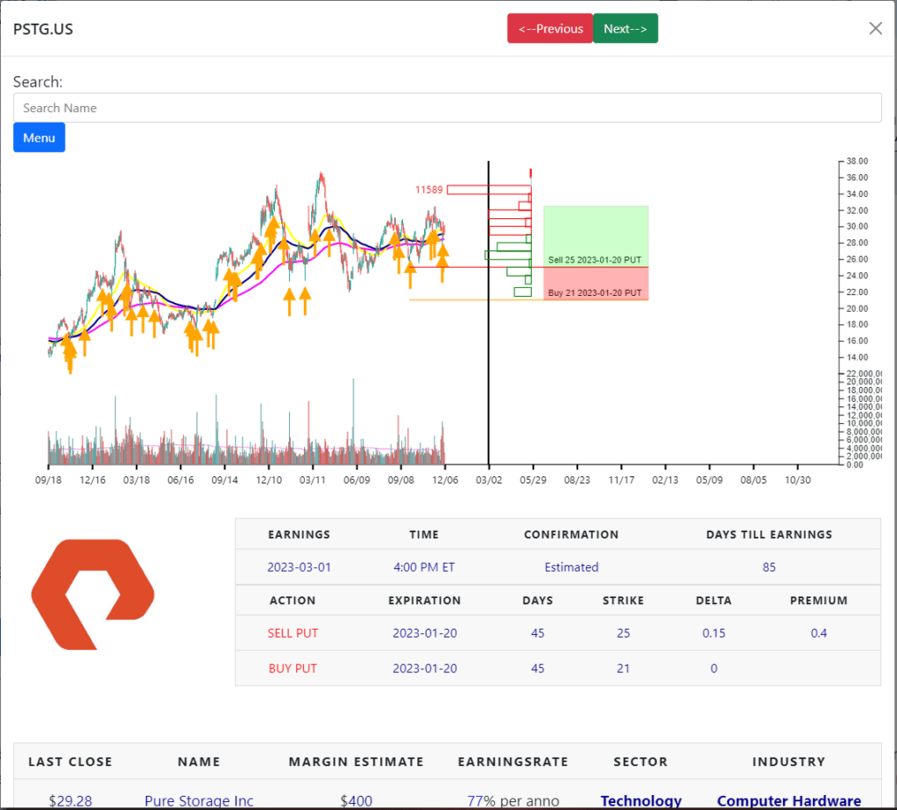Image resolution: width=897 pixels, height=810 pixels.
Task: Select the green Sell 25 PUT zone
Action: pyautogui.click(x=596, y=236)
